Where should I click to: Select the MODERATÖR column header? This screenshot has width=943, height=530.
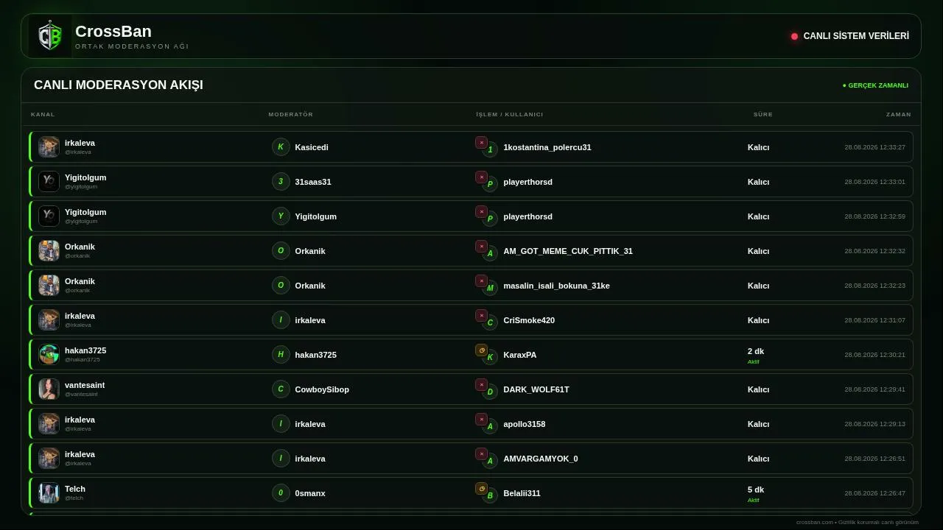pyautogui.click(x=291, y=114)
